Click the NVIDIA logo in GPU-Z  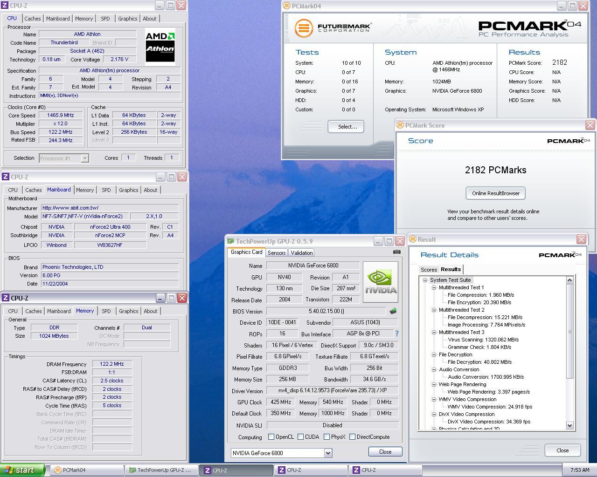point(381,282)
